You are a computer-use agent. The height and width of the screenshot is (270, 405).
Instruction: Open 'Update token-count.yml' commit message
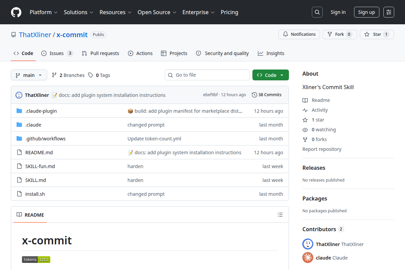(x=154, y=139)
